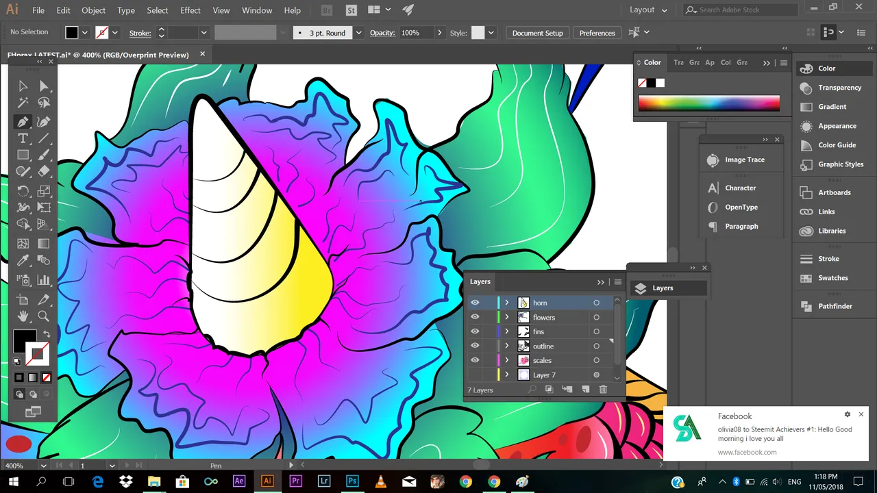Viewport: 877px width, 493px height.
Task: Set color mode to None below swatches
Action: (x=47, y=377)
